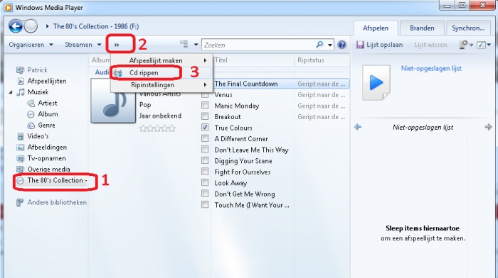Tick the checkbox for Breakout
Screen dimensions: 498x278
[205, 116]
